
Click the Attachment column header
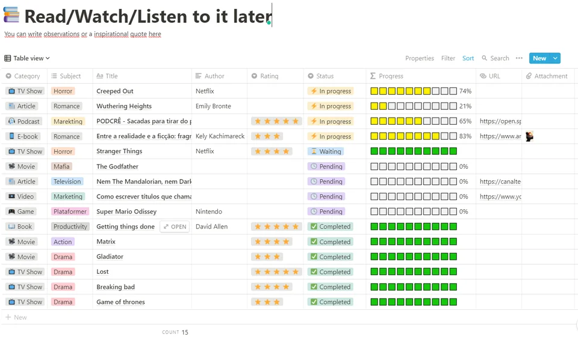click(x=547, y=76)
